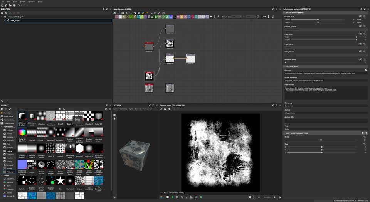Open folder icon next to Package path
Screen dimensions: 370x202
[x=366, y=70]
